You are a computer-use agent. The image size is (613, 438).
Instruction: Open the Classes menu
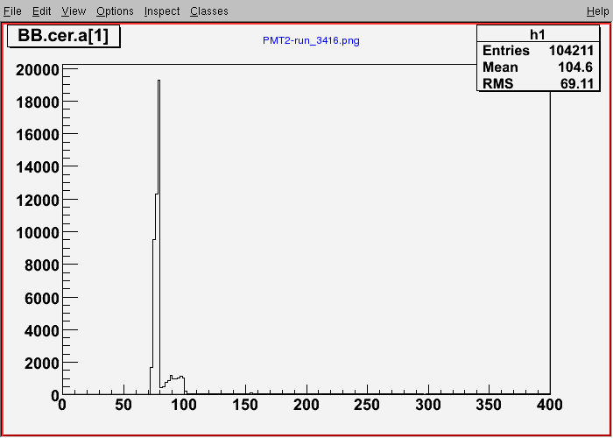pyautogui.click(x=209, y=11)
